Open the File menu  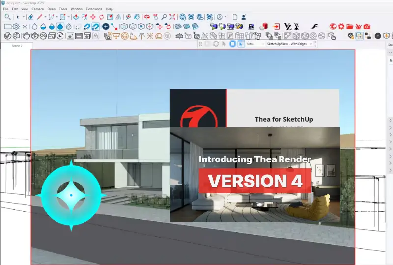point(5,9)
